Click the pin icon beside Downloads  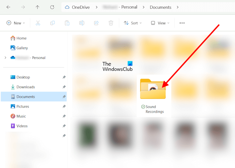click(64, 87)
